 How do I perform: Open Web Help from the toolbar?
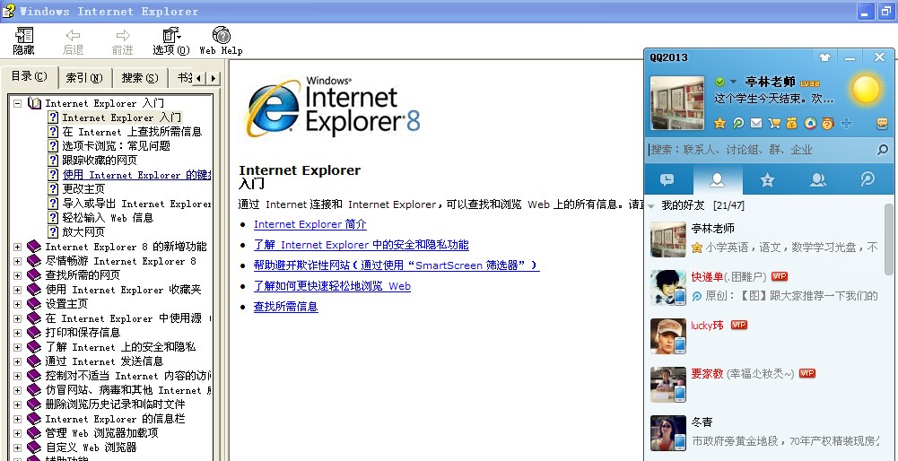point(221,41)
